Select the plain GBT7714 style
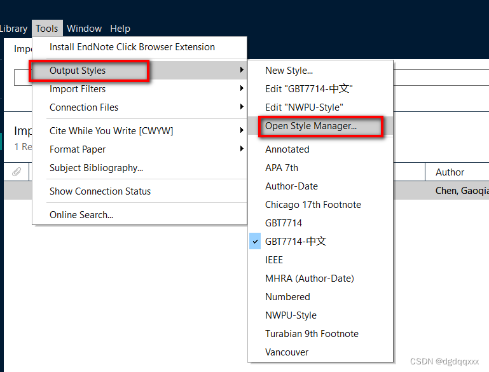Image resolution: width=489 pixels, height=372 pixels. click(x=320, y=223)
